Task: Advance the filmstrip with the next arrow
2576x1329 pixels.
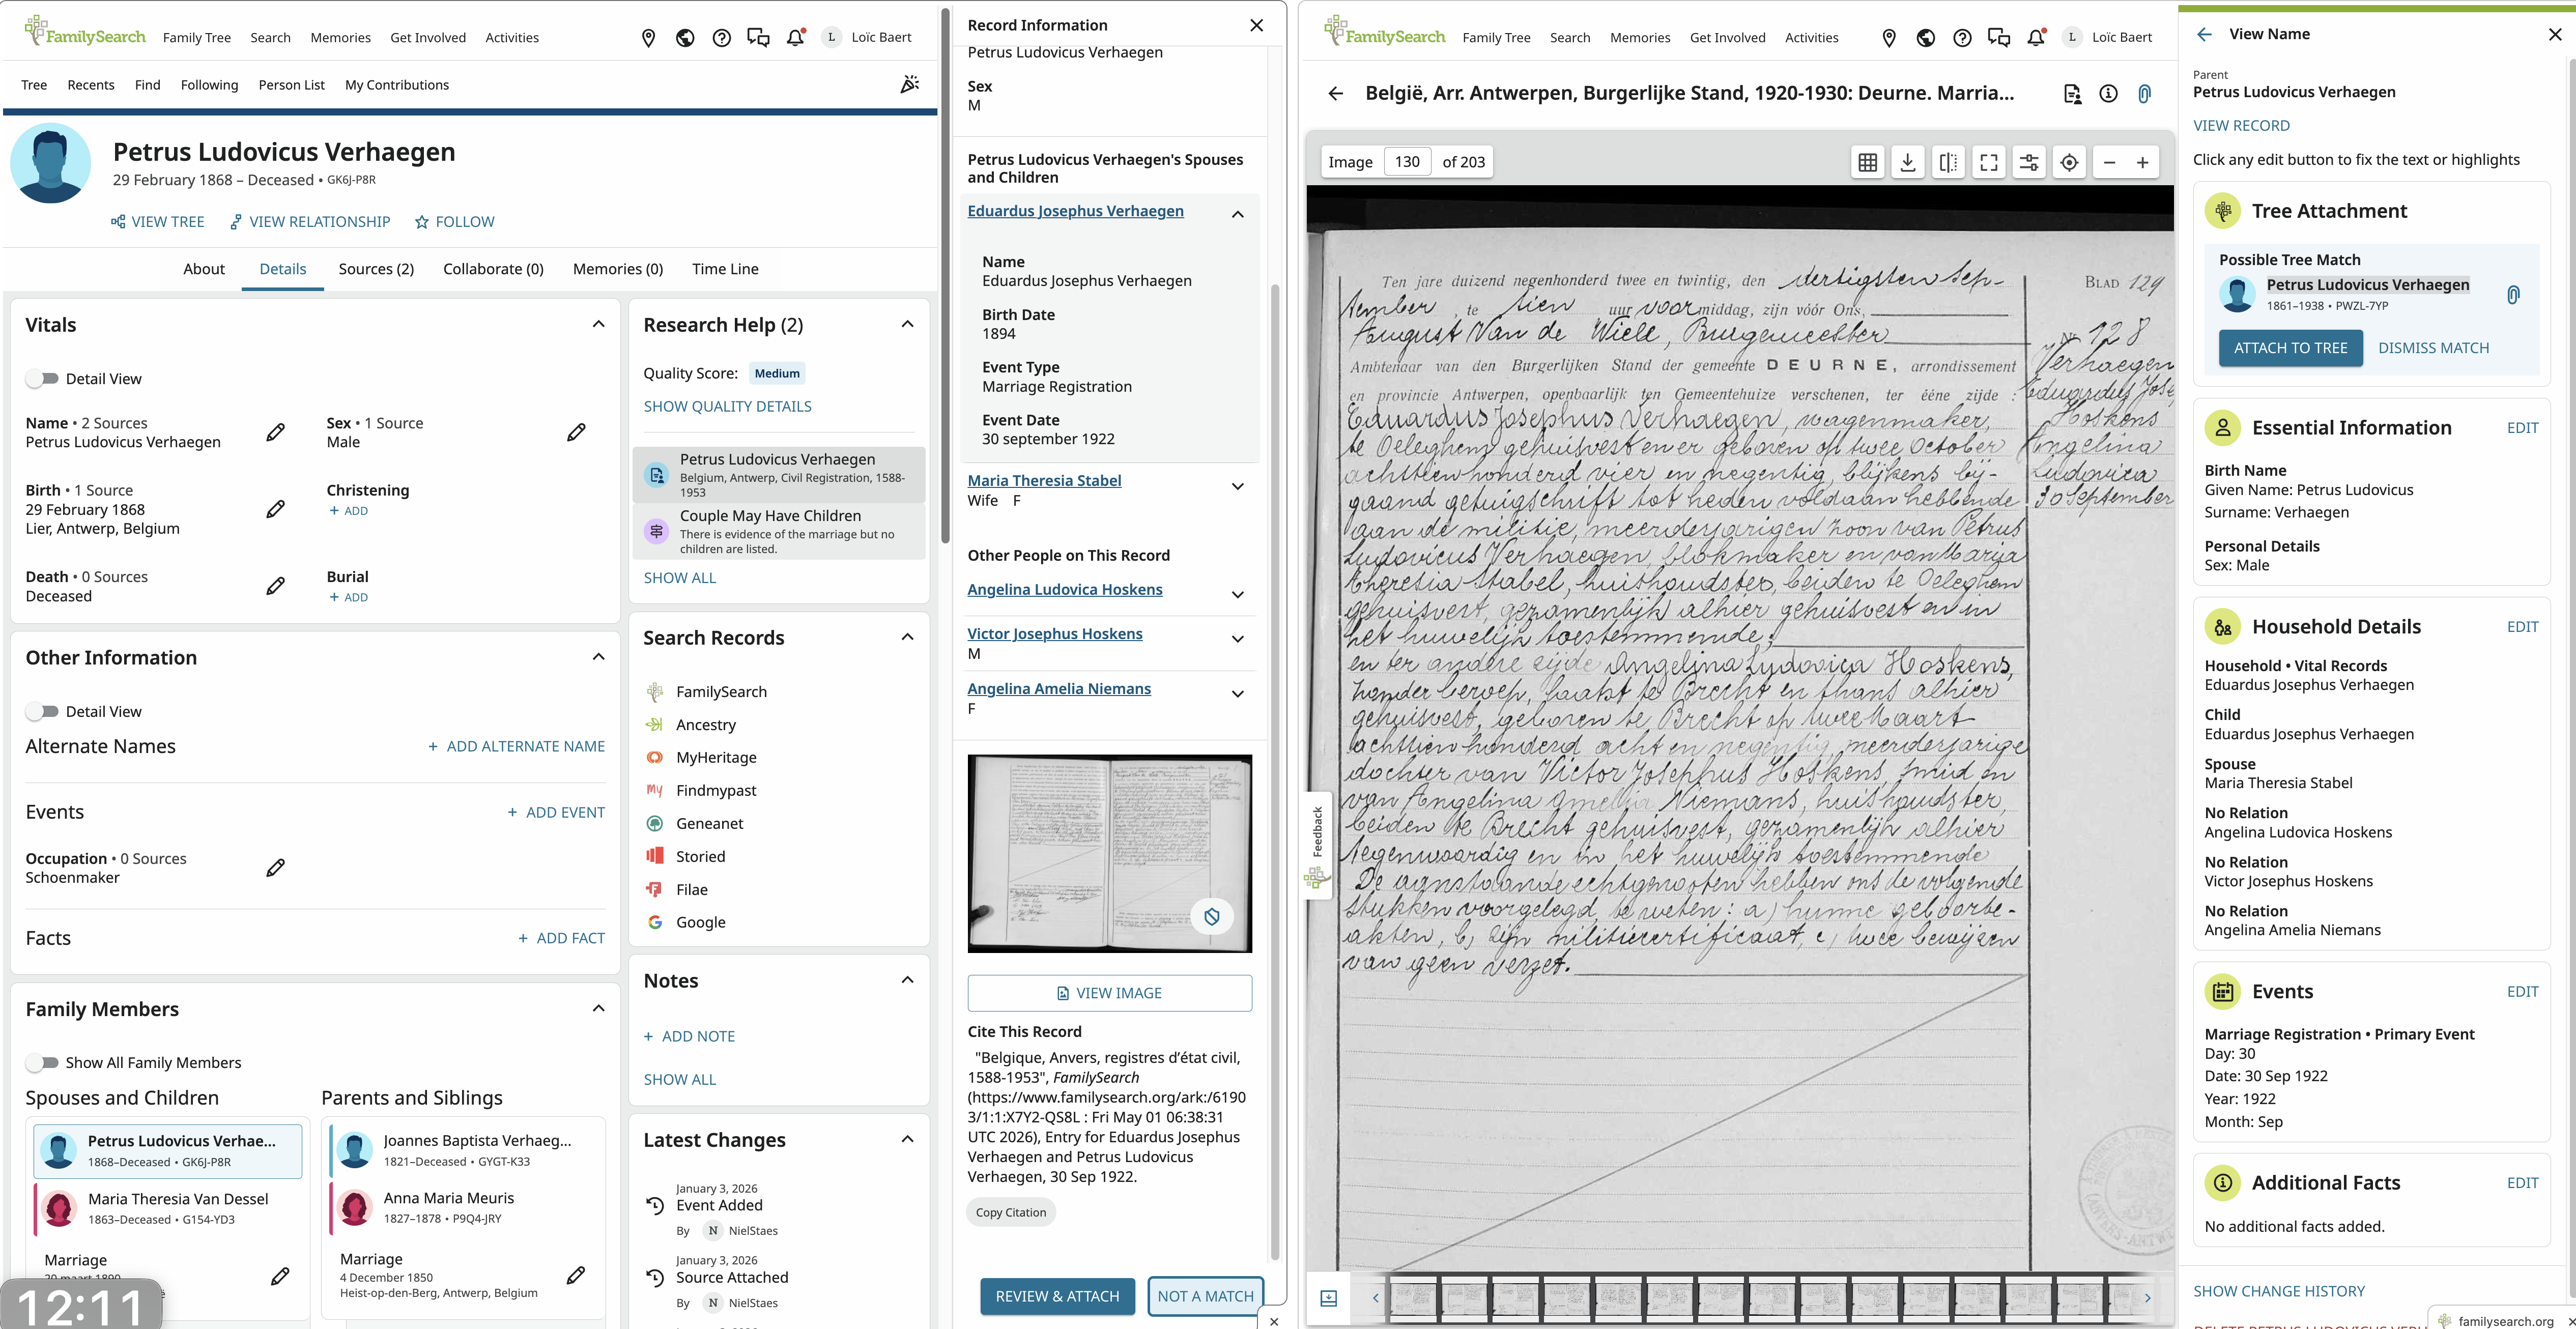Action: [2147, 1298]
